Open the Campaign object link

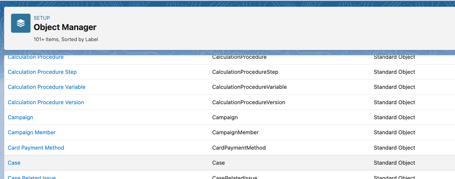[20, 118]
